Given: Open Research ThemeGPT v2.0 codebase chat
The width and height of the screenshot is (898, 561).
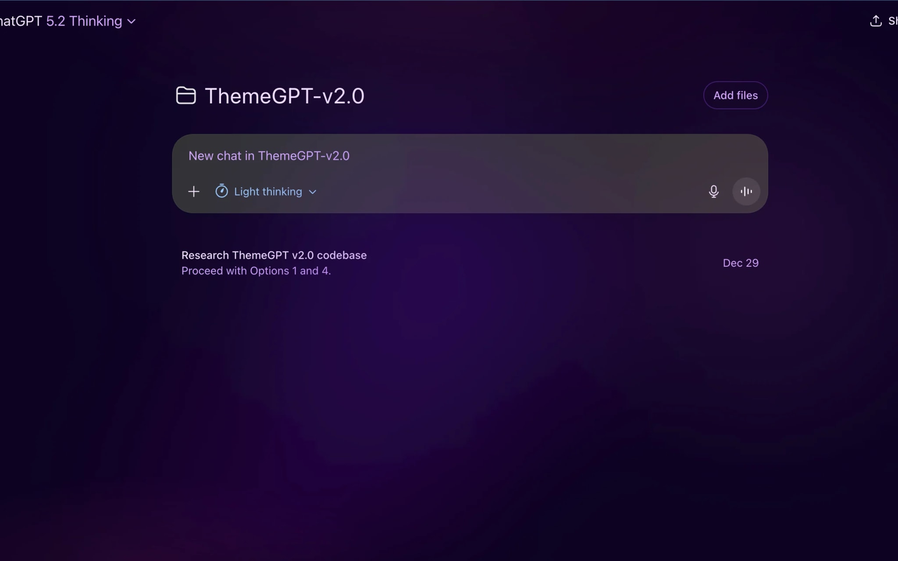Looking at the screenshot, I should (274, 255).
